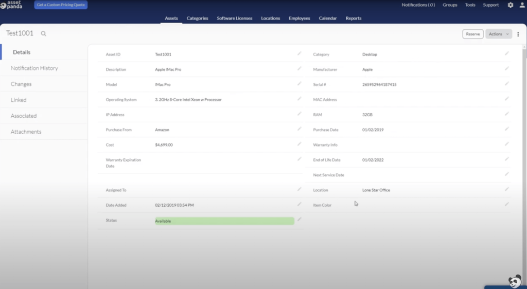This screenshot has height=289, width=527.
Task: Edit the End of Life Date pencil
Action: click(506, 159)
